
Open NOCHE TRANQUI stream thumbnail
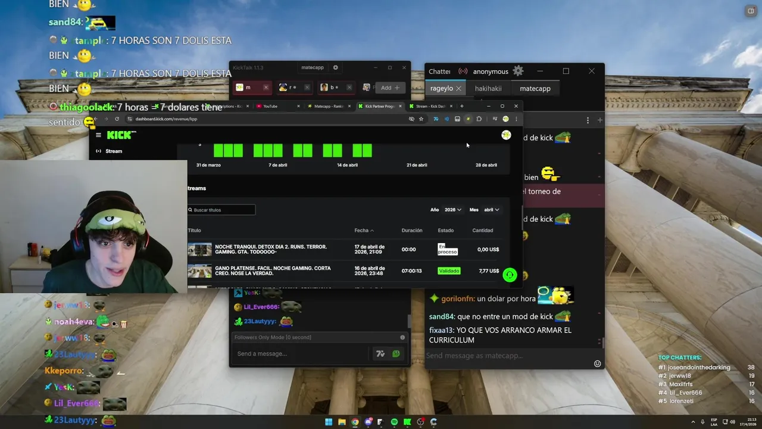pyautogui.click(x=199, y=250)
